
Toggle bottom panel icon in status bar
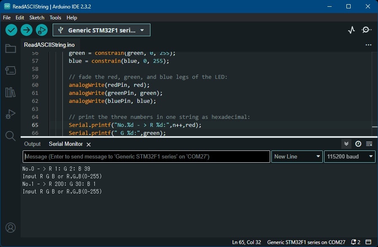coord(368,242)
